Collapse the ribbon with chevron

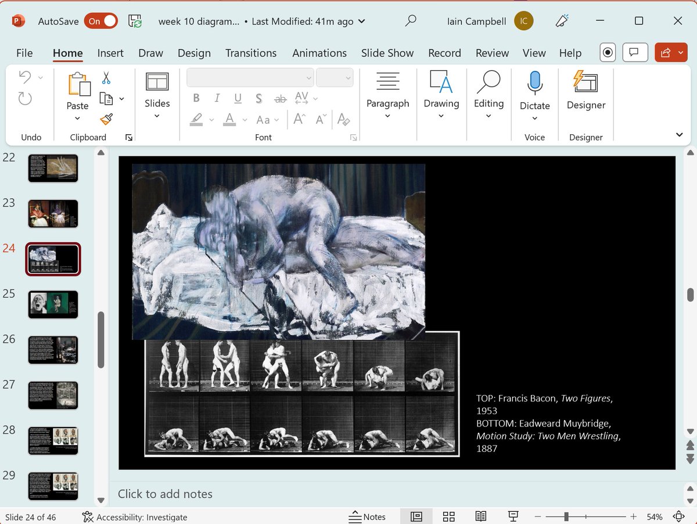click(x=680, y=135)
